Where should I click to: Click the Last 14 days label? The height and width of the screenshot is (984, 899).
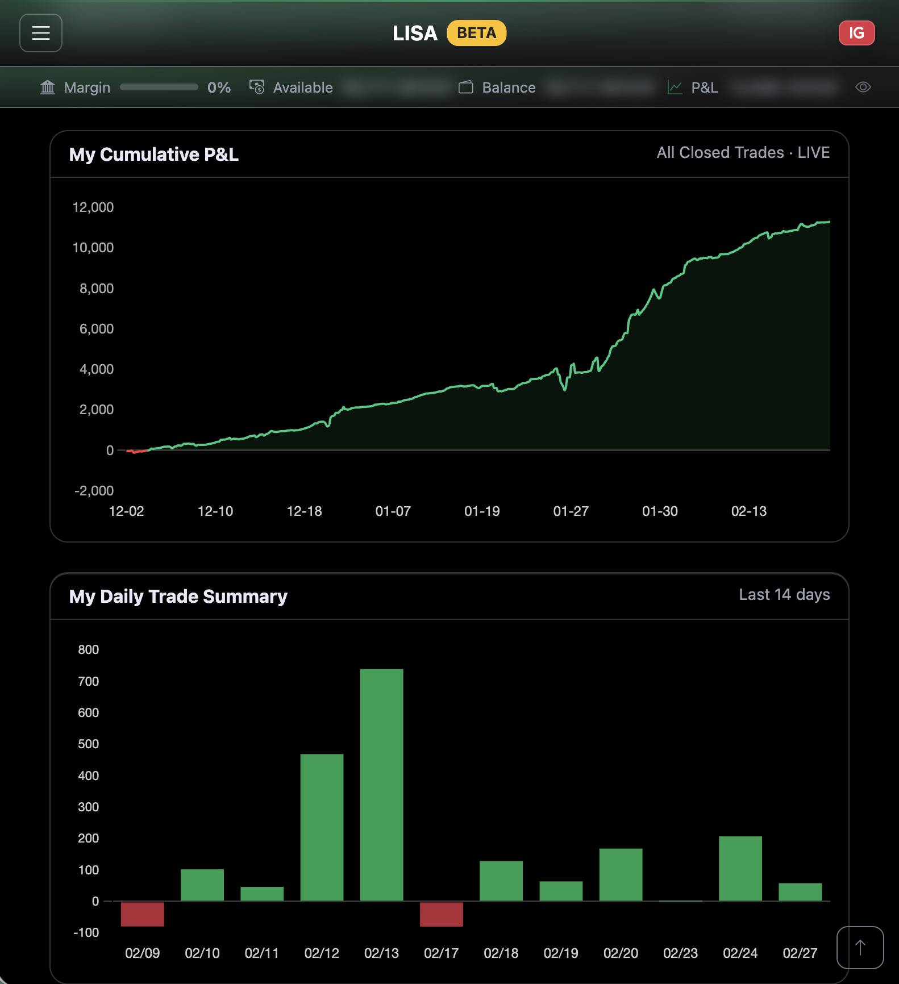[x=784, y=595]
